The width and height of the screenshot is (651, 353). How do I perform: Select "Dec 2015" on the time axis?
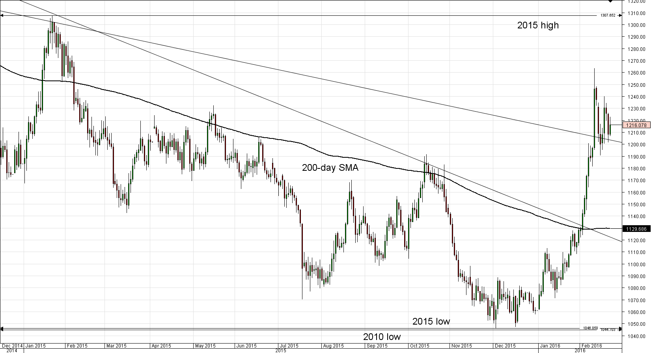[x=506, y=346]
